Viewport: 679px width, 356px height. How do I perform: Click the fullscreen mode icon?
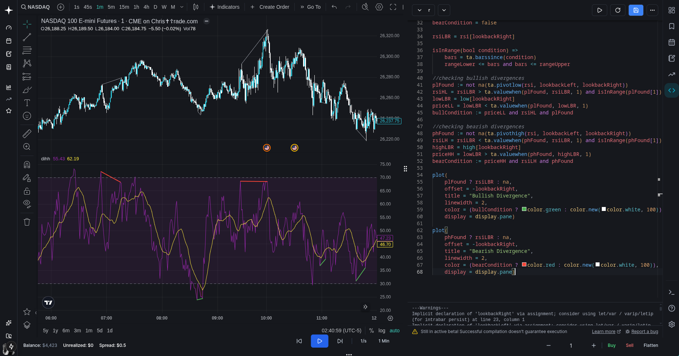coord(393,7)
